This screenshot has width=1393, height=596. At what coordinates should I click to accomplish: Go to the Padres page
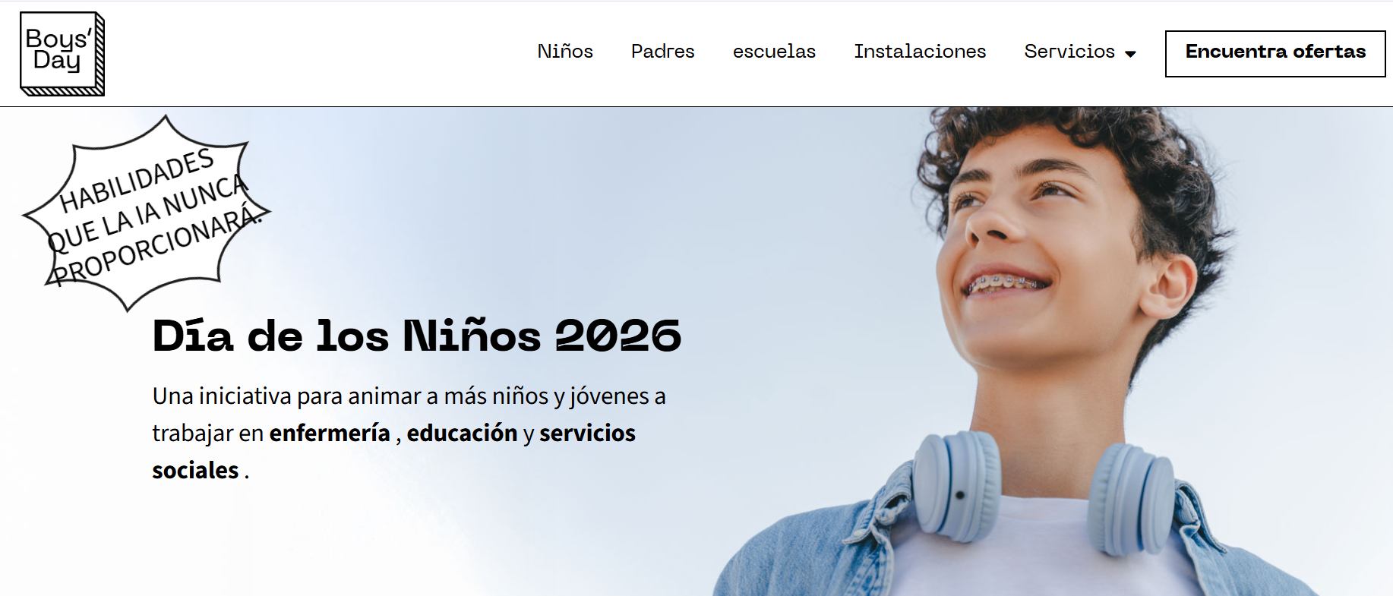point(662,52)
